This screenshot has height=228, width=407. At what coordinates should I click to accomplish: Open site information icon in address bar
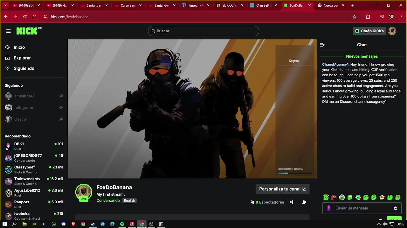point(46,17)
